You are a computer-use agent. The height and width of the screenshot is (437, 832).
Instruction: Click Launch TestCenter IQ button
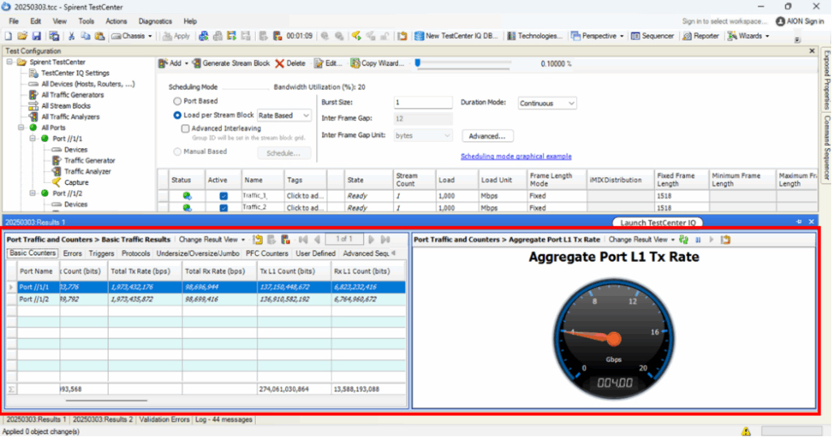click(x=658, y=222)
